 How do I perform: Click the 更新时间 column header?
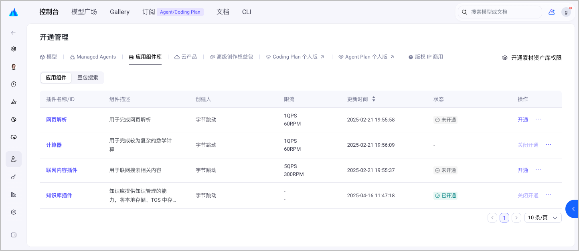click(x=358, y=99)
